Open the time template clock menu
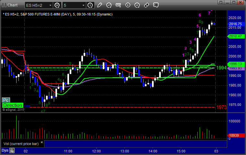The image size is (246, 155). click(90, 5)
